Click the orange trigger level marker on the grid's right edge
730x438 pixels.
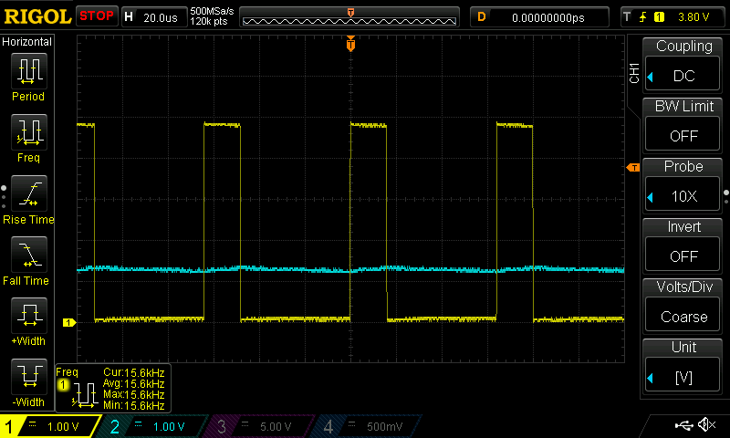pos(633,168)
